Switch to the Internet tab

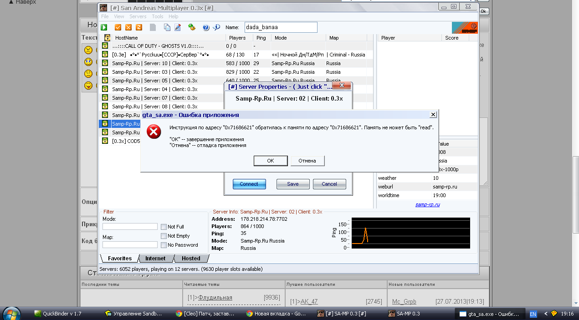tap(155, 259)
